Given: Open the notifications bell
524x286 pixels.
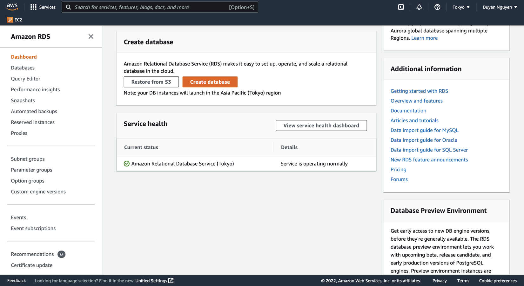Looking at the screenshot, I should tap(419, 7).
